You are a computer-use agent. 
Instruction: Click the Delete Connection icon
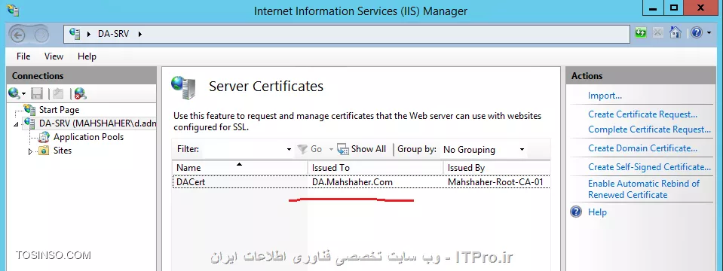[x=80, y=94]
